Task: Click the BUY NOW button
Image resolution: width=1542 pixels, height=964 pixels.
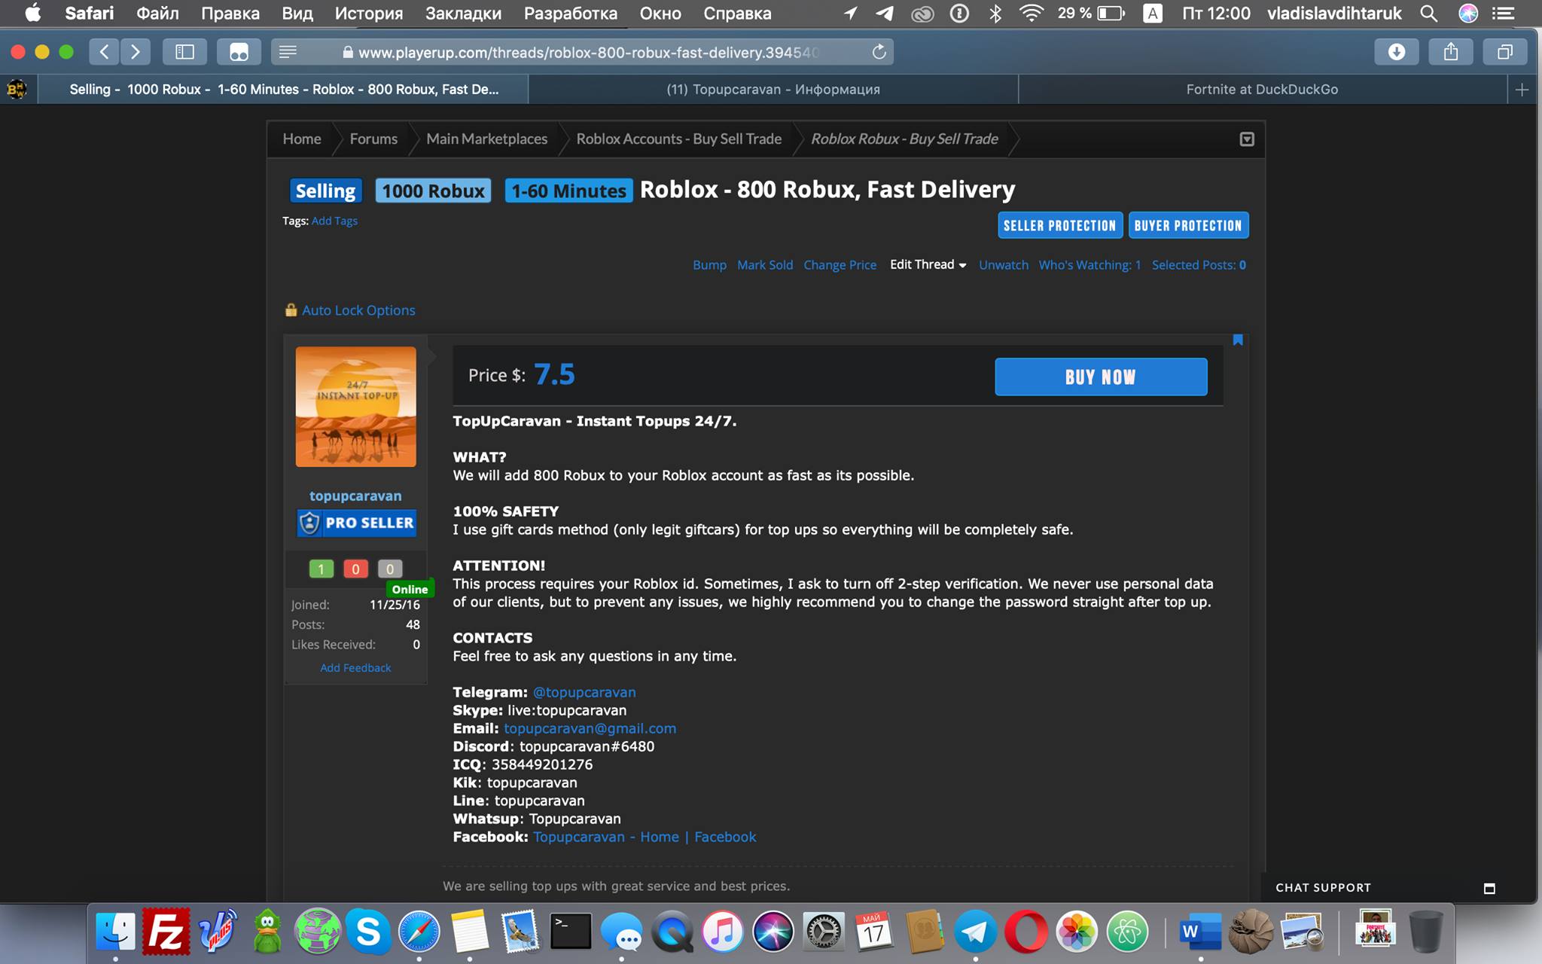Action: pyautogui.click(x=1101, y=377)
